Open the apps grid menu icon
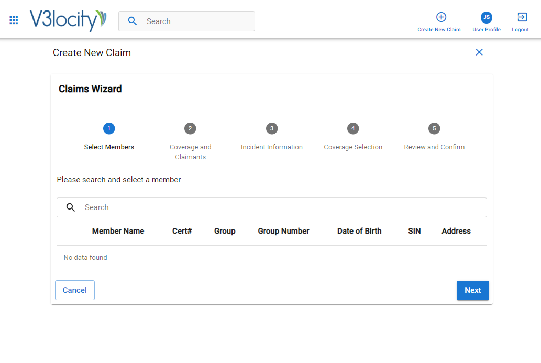 [14, 20]
